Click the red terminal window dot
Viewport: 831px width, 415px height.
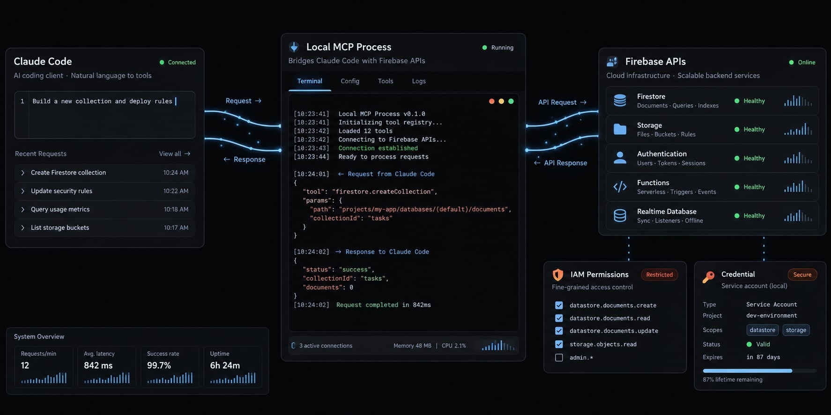pos(491,101)
